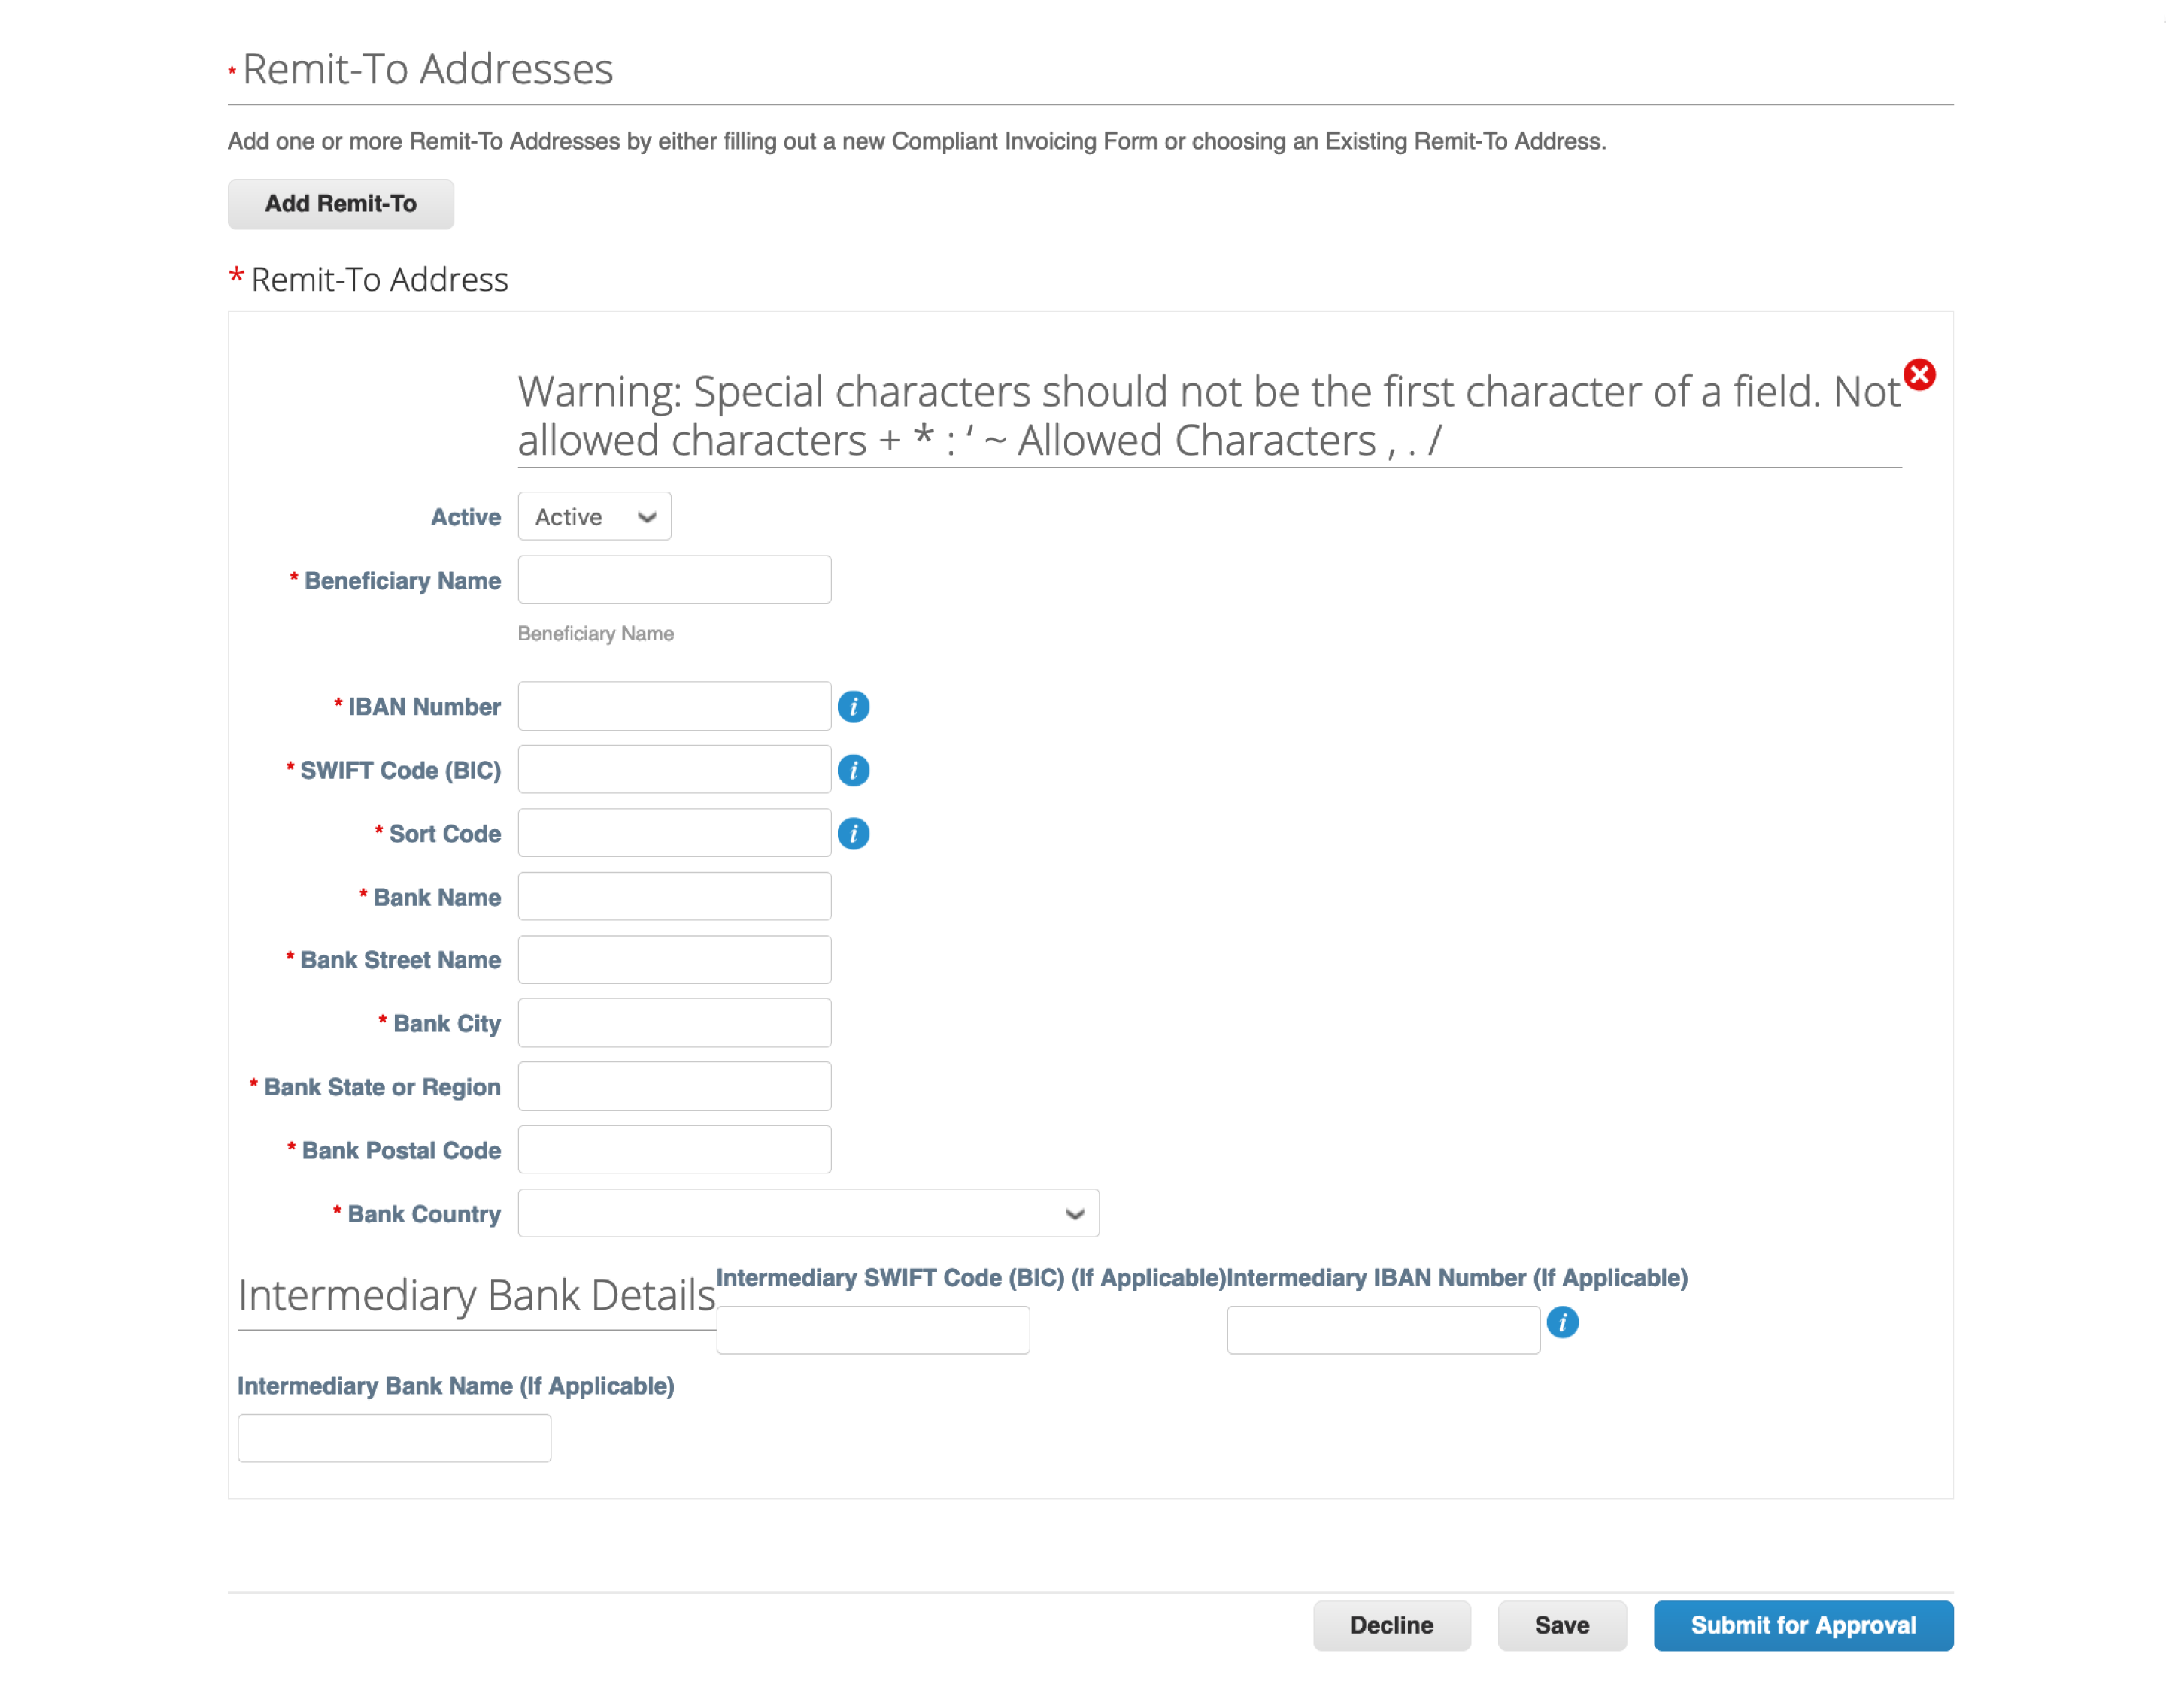The width and height of the screenshot is (2166, 1708).
Task: Click the Bank City input field
Action: 673,1022
